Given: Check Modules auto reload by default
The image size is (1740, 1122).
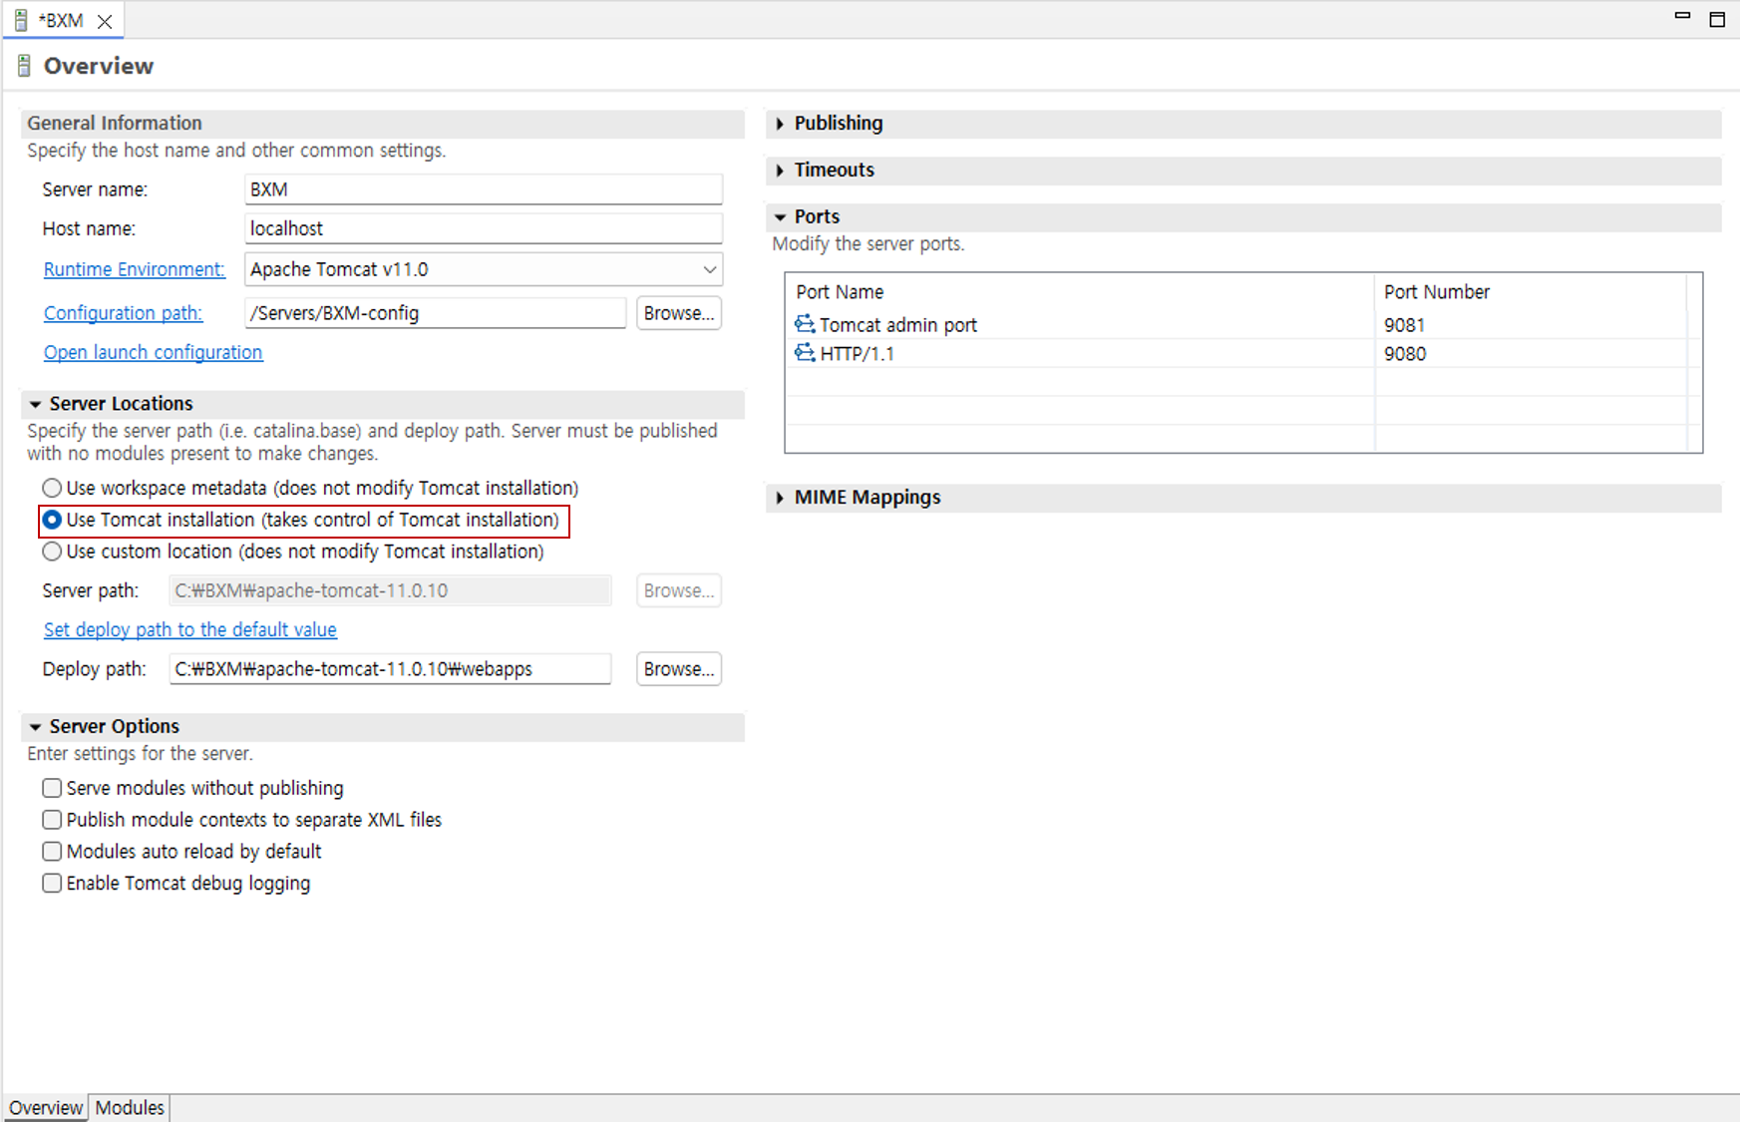Looking at the screenshot, I should pyautogui.click(x=52, y=852).
